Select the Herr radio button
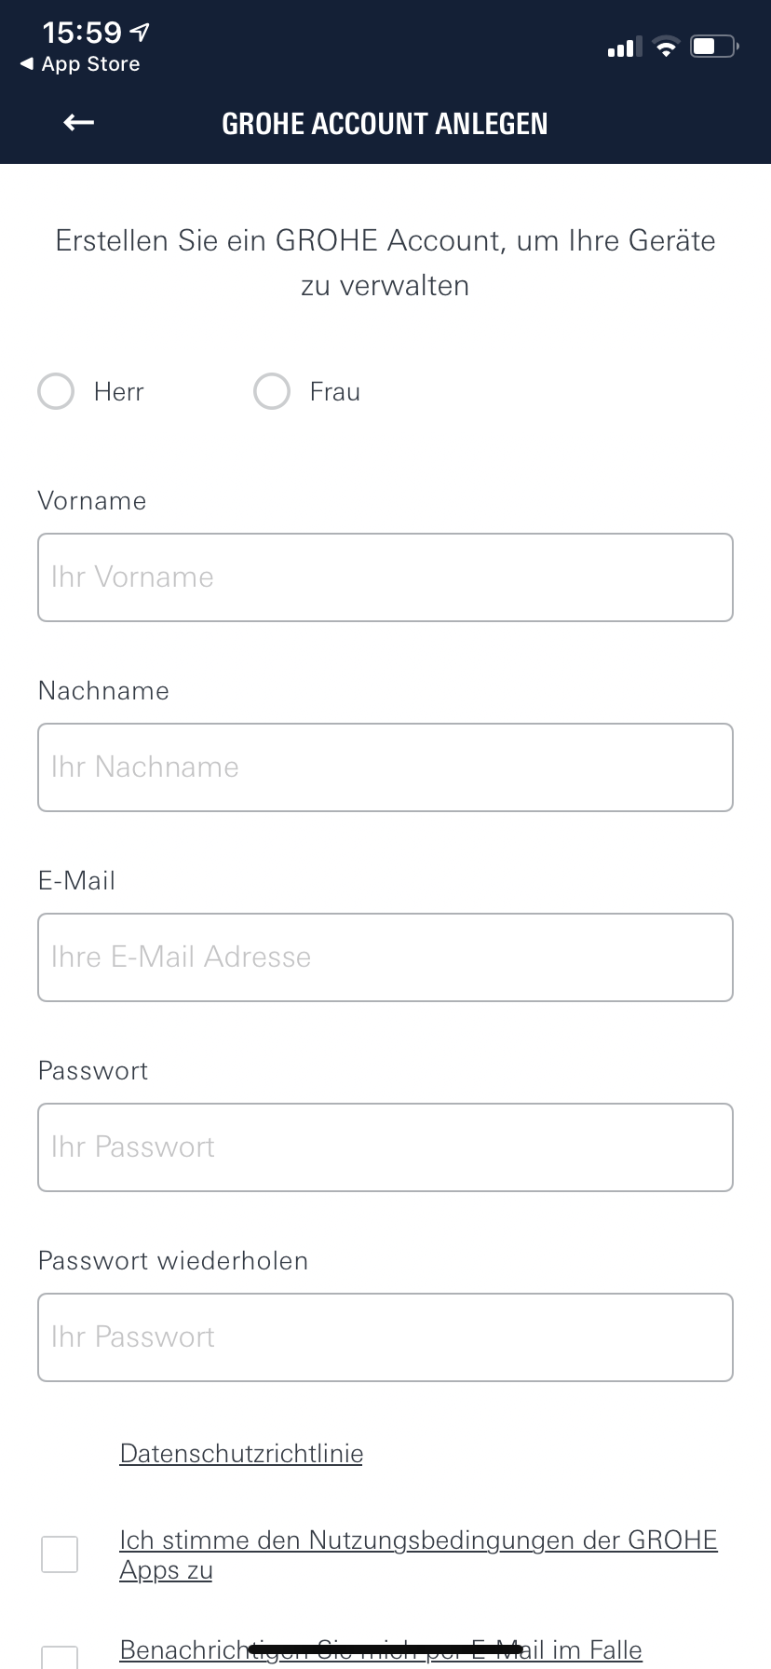 point(56,392)
